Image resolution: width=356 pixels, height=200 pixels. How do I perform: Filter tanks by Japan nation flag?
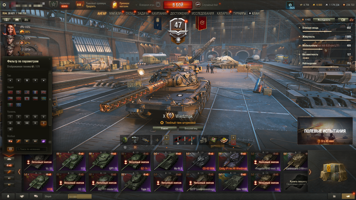27,99
